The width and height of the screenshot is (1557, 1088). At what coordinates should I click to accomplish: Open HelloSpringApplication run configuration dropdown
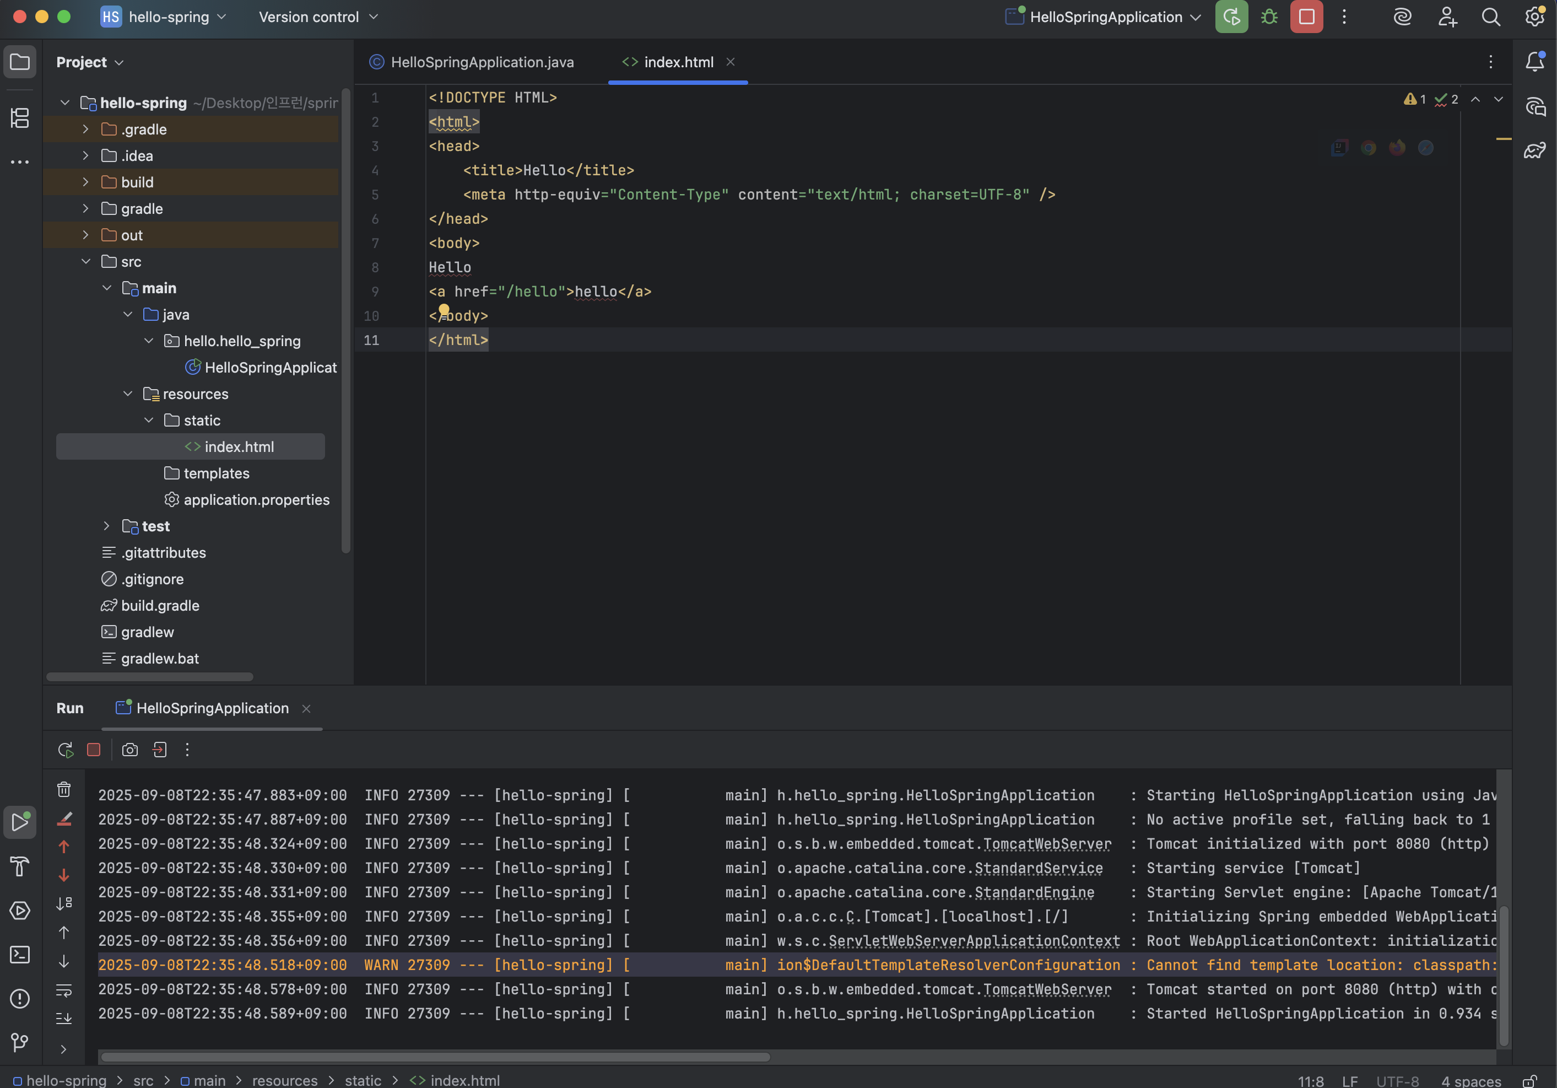click(1102, 17)
